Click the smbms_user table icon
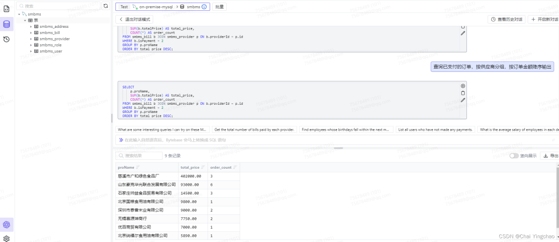Viewport: 559px width, 242px height. click(x=36, y=51)
